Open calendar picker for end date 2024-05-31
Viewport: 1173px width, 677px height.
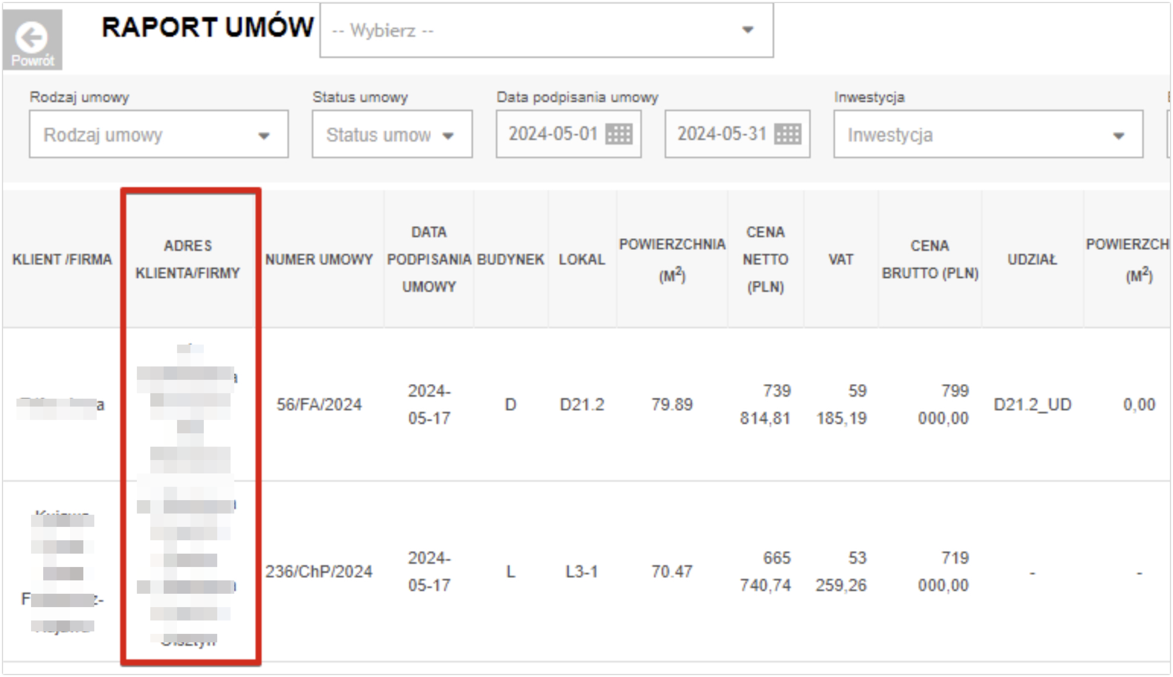coord(787,134)
